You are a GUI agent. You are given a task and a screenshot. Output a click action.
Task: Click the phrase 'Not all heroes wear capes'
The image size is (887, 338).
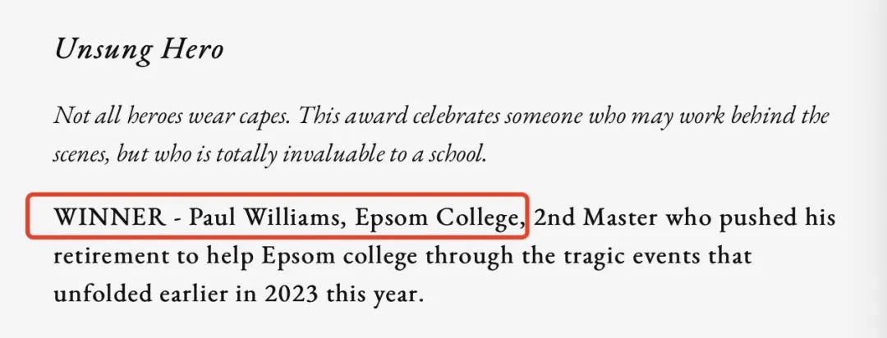(x=172, y=117)
